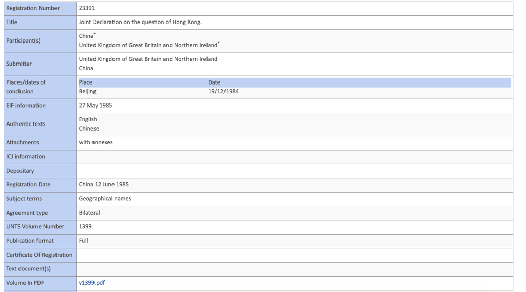Click the Place column header

86,82
